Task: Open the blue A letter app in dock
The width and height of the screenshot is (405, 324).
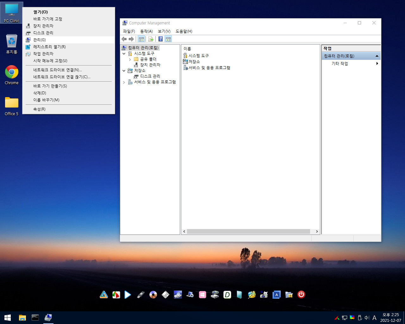Action: point(277,295)
